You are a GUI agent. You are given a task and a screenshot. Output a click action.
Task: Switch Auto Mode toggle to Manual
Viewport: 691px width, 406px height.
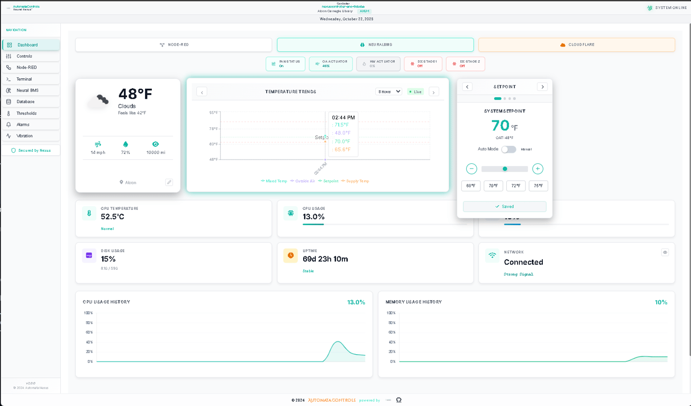509,150
